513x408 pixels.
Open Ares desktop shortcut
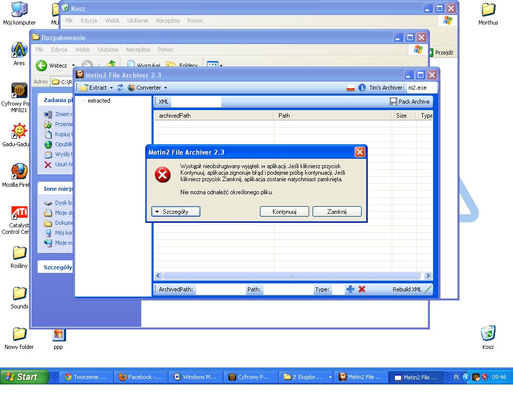[19, 54]
